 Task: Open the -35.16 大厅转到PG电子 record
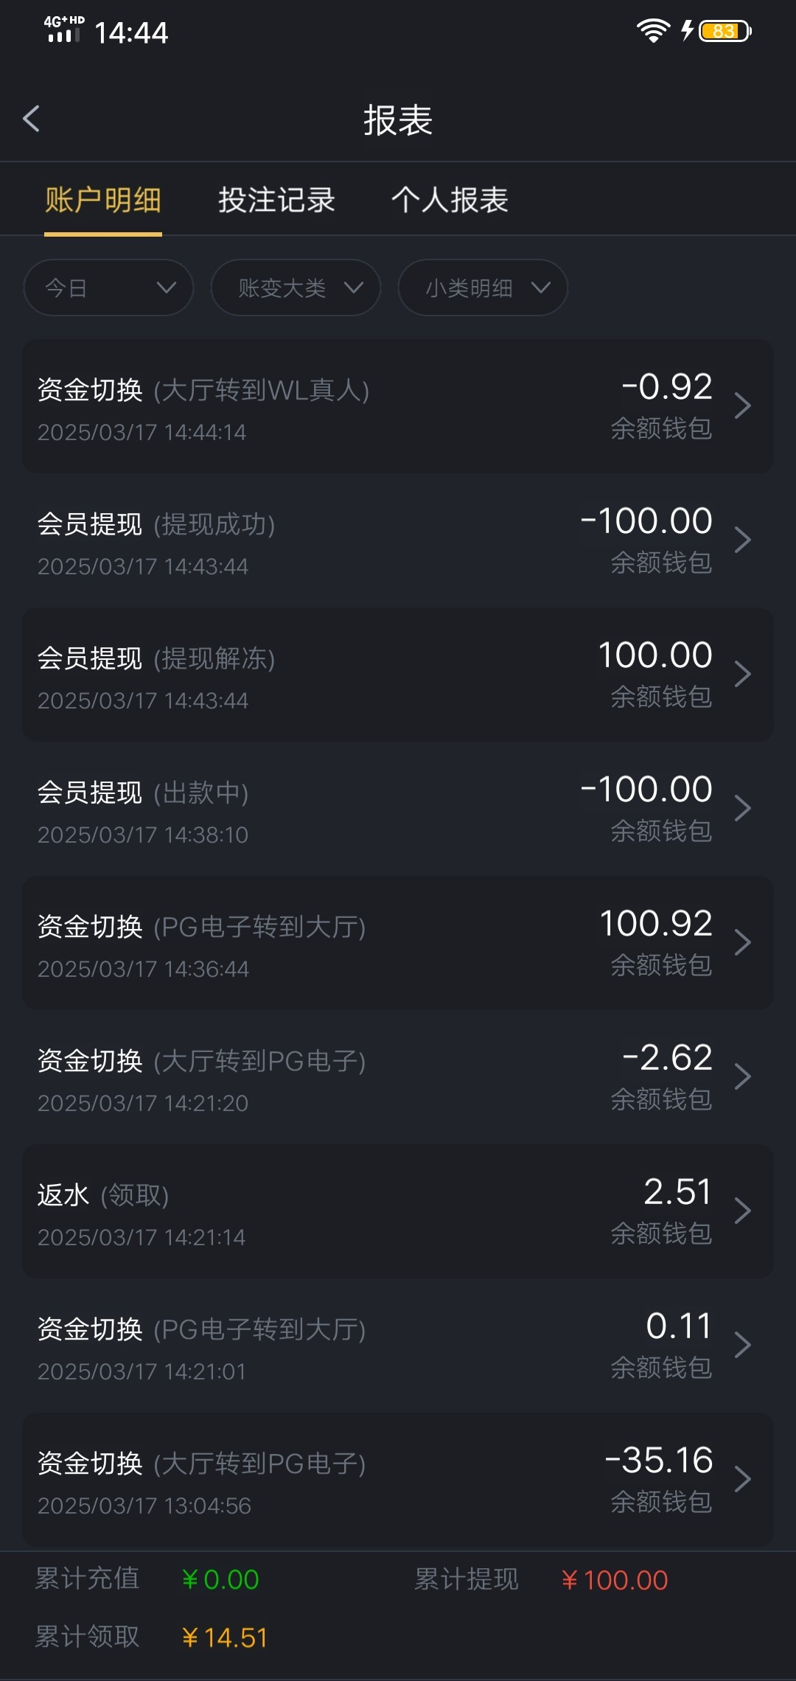(398, 1480)
